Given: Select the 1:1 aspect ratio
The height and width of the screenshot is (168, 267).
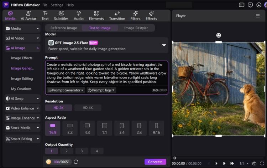Looking at the screenshot, I should 105,128.
